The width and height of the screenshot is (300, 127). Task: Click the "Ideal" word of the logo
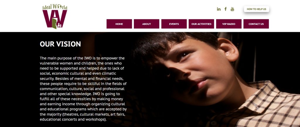47,7
